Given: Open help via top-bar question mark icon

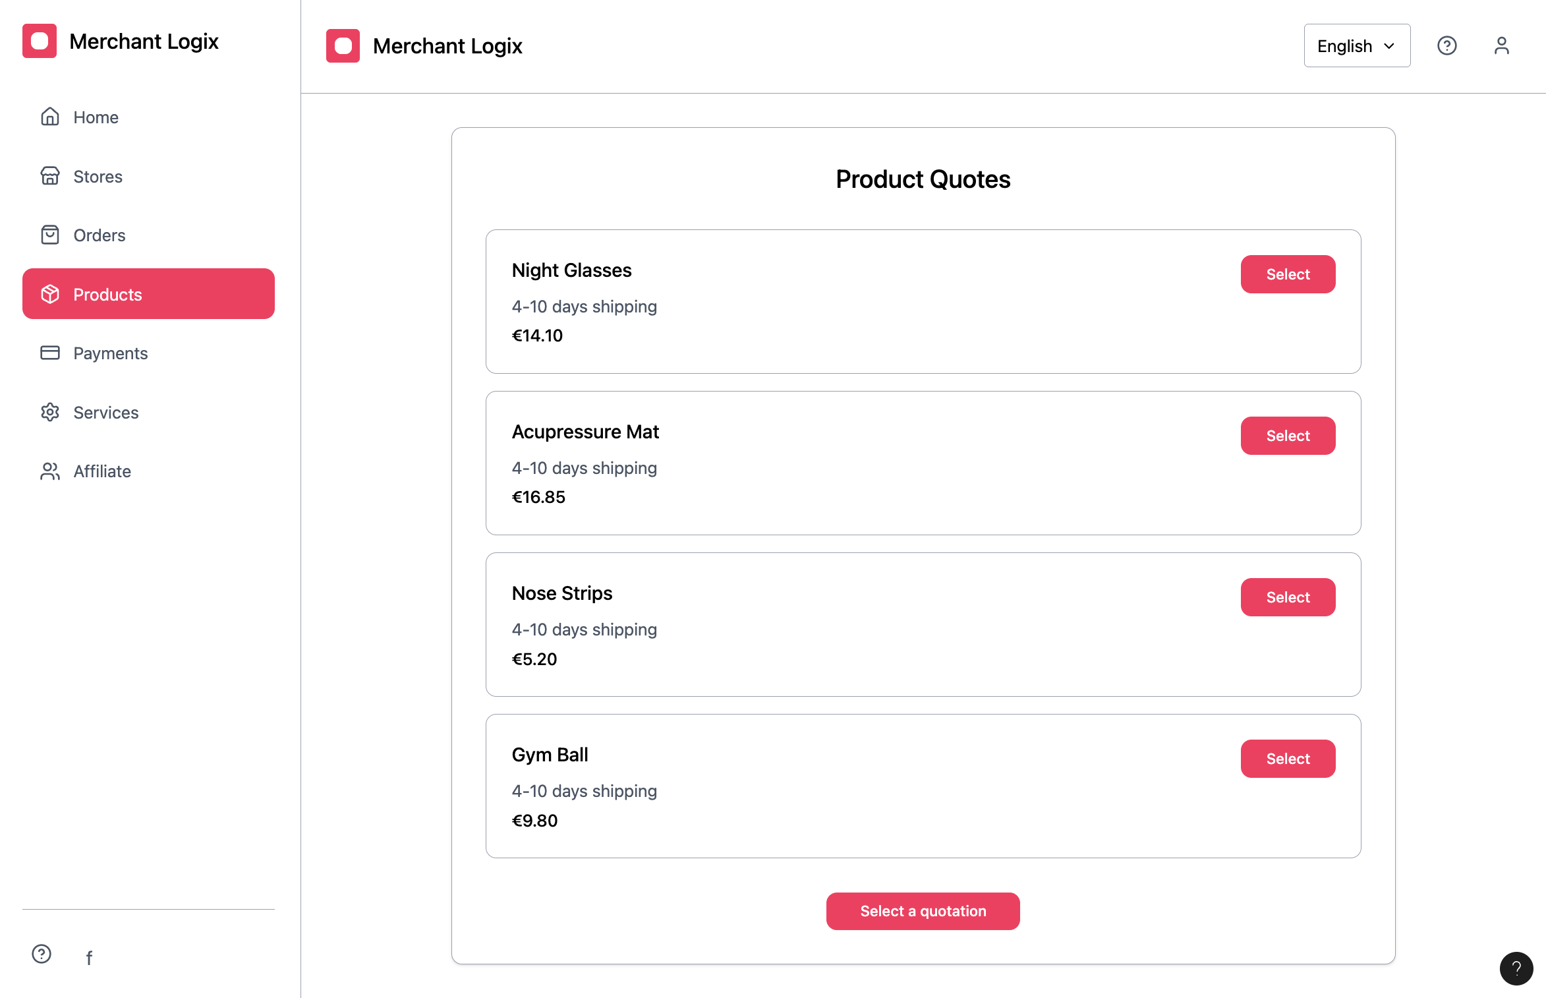Looking at the screenshot, I should [1446, 45].
